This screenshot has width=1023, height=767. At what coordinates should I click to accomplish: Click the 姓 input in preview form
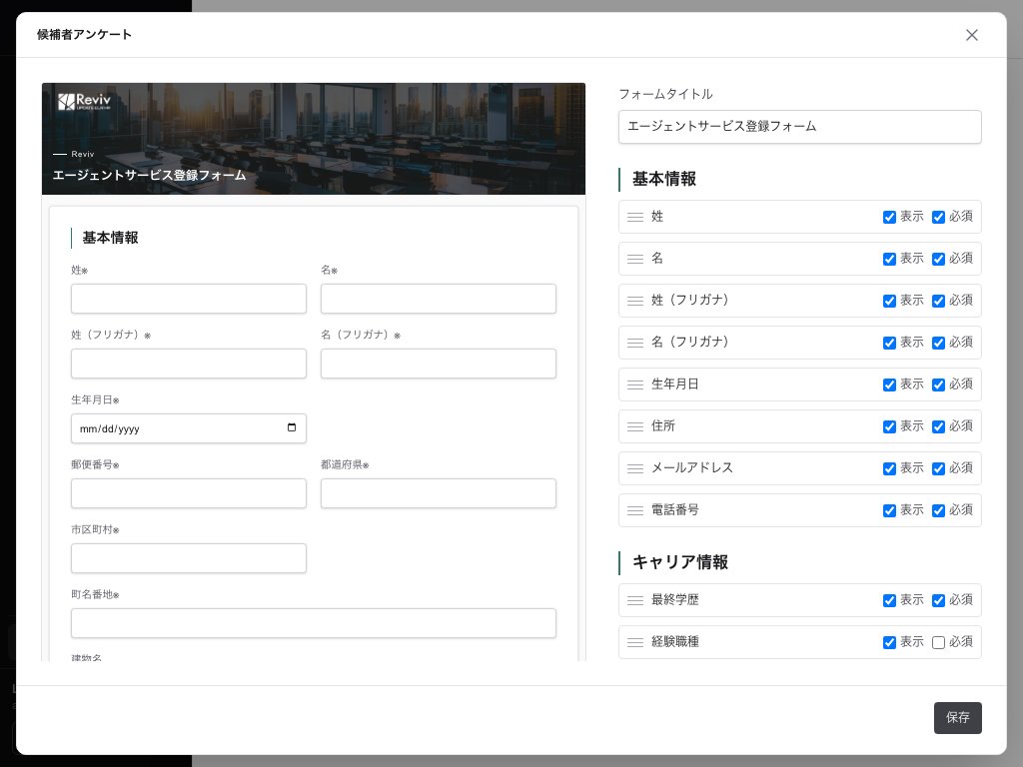pos(189,299)
